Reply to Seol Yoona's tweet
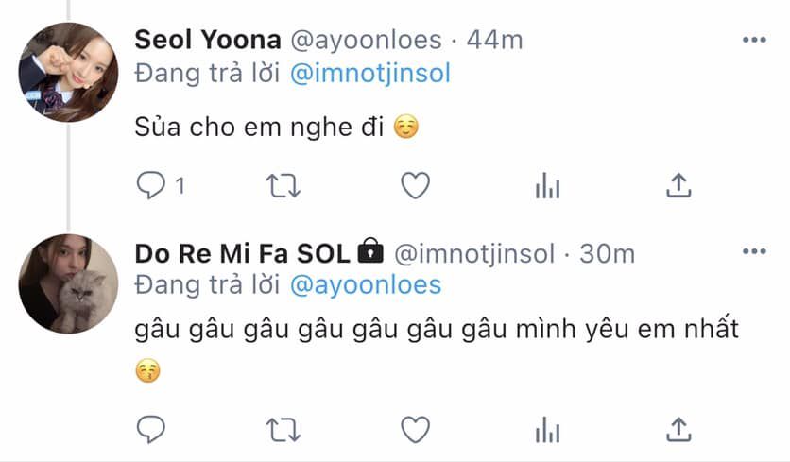 pos(151,186)
